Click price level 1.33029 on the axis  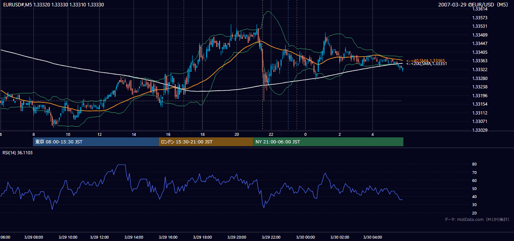click(x=480, y=130)
